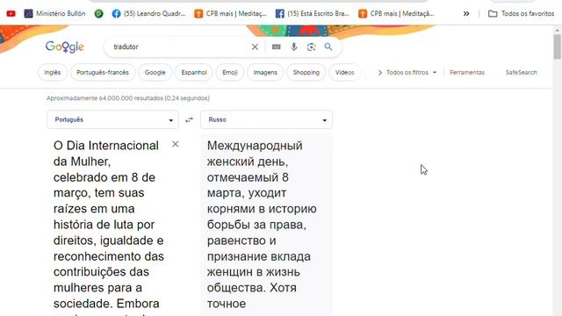Open the last CPB mais Meditaçã bookmark
Screen dimensions: 562x316
click(x=396, y=14)
